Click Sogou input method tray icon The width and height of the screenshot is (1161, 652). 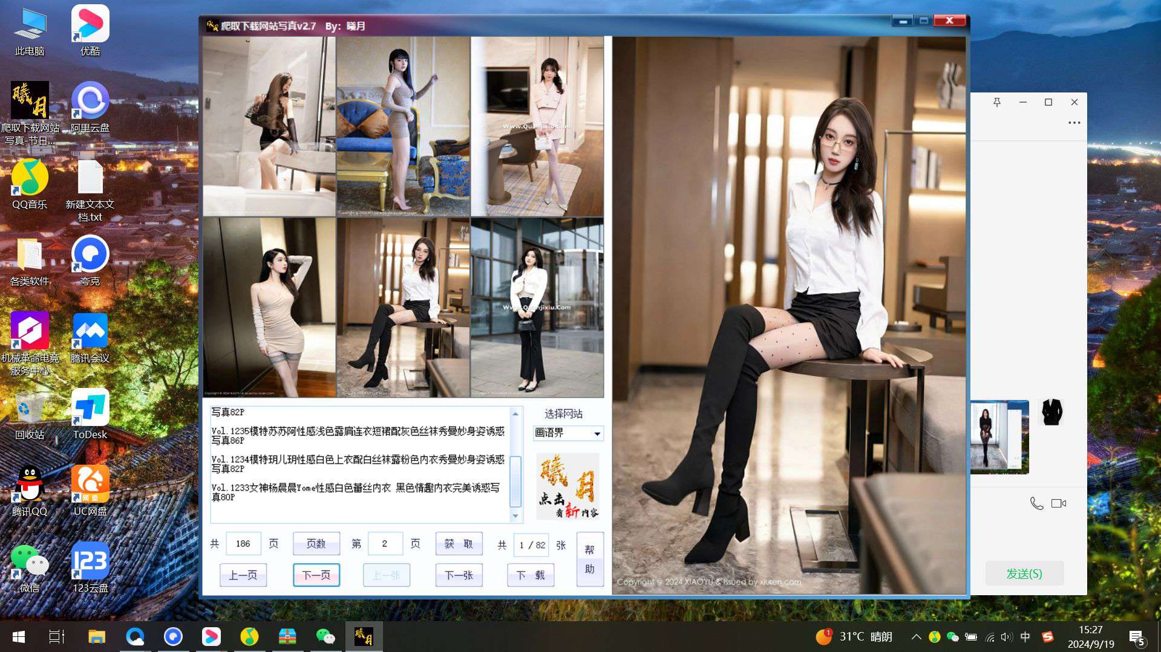pos(1048,636)
